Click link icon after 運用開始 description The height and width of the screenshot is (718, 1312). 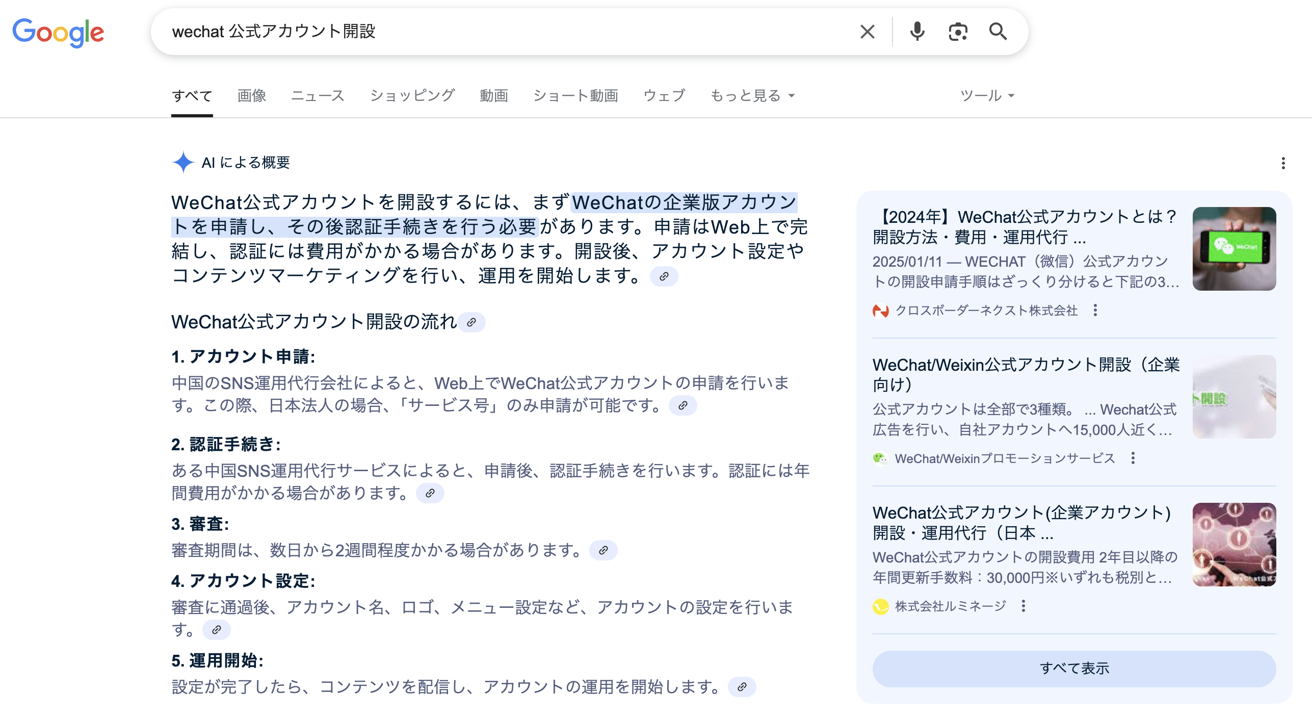(x=742, y=687)
